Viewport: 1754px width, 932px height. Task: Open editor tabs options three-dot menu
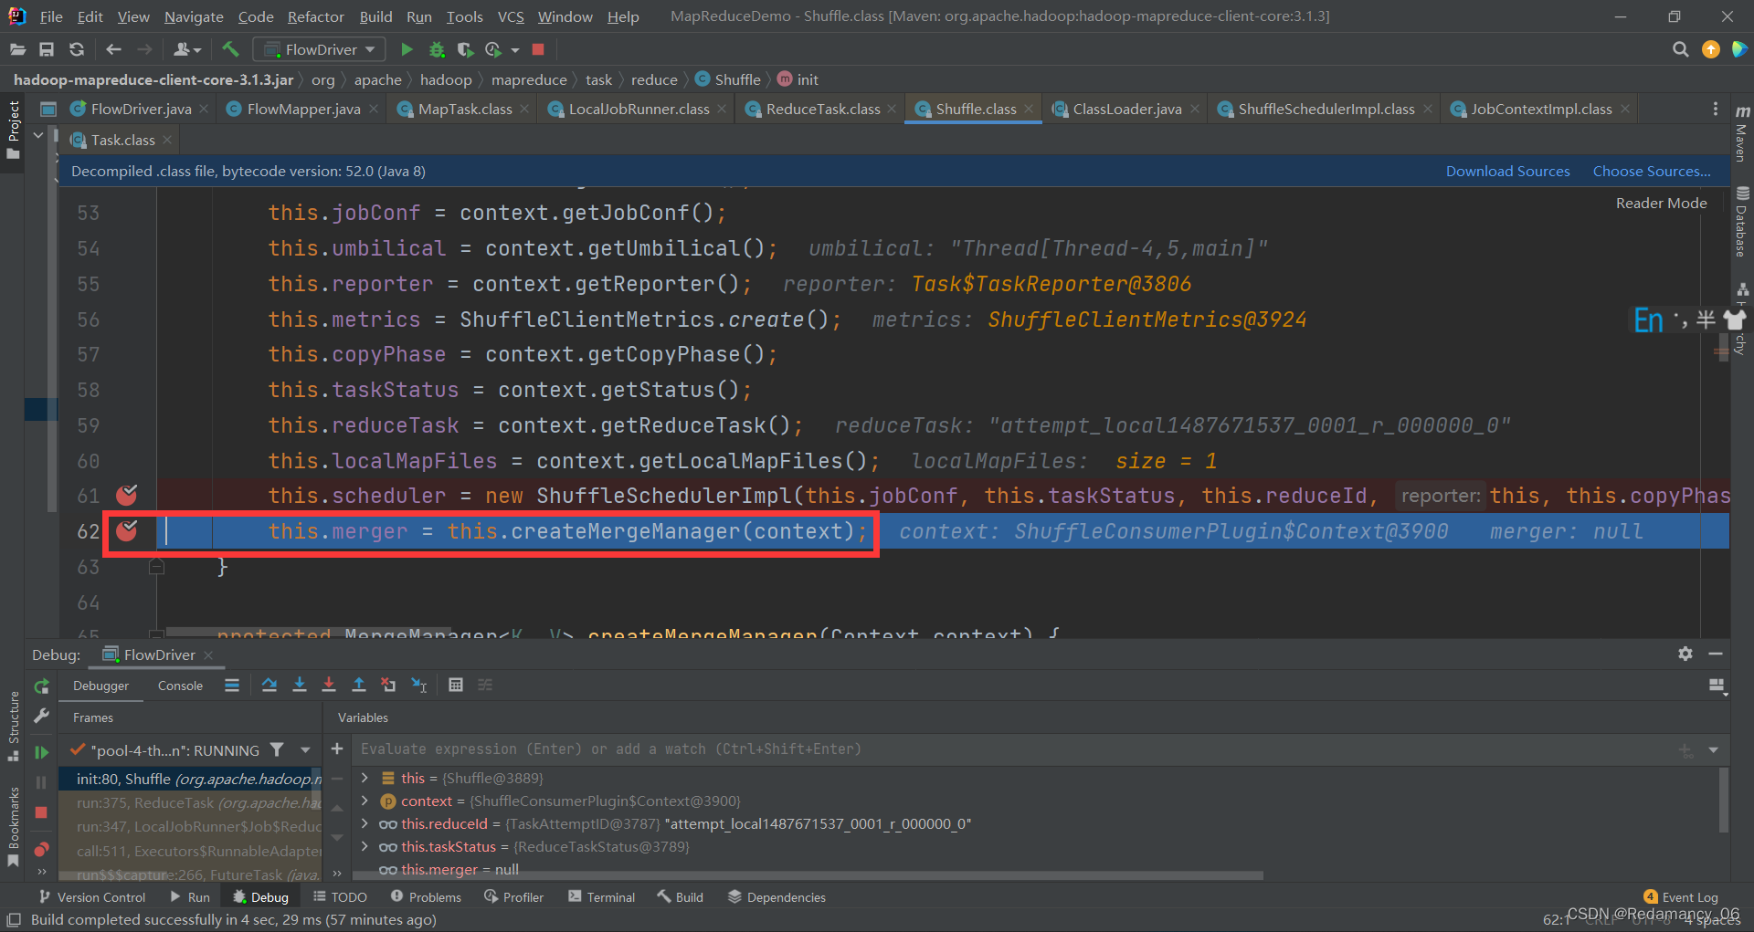click(x=1715, y=109)
